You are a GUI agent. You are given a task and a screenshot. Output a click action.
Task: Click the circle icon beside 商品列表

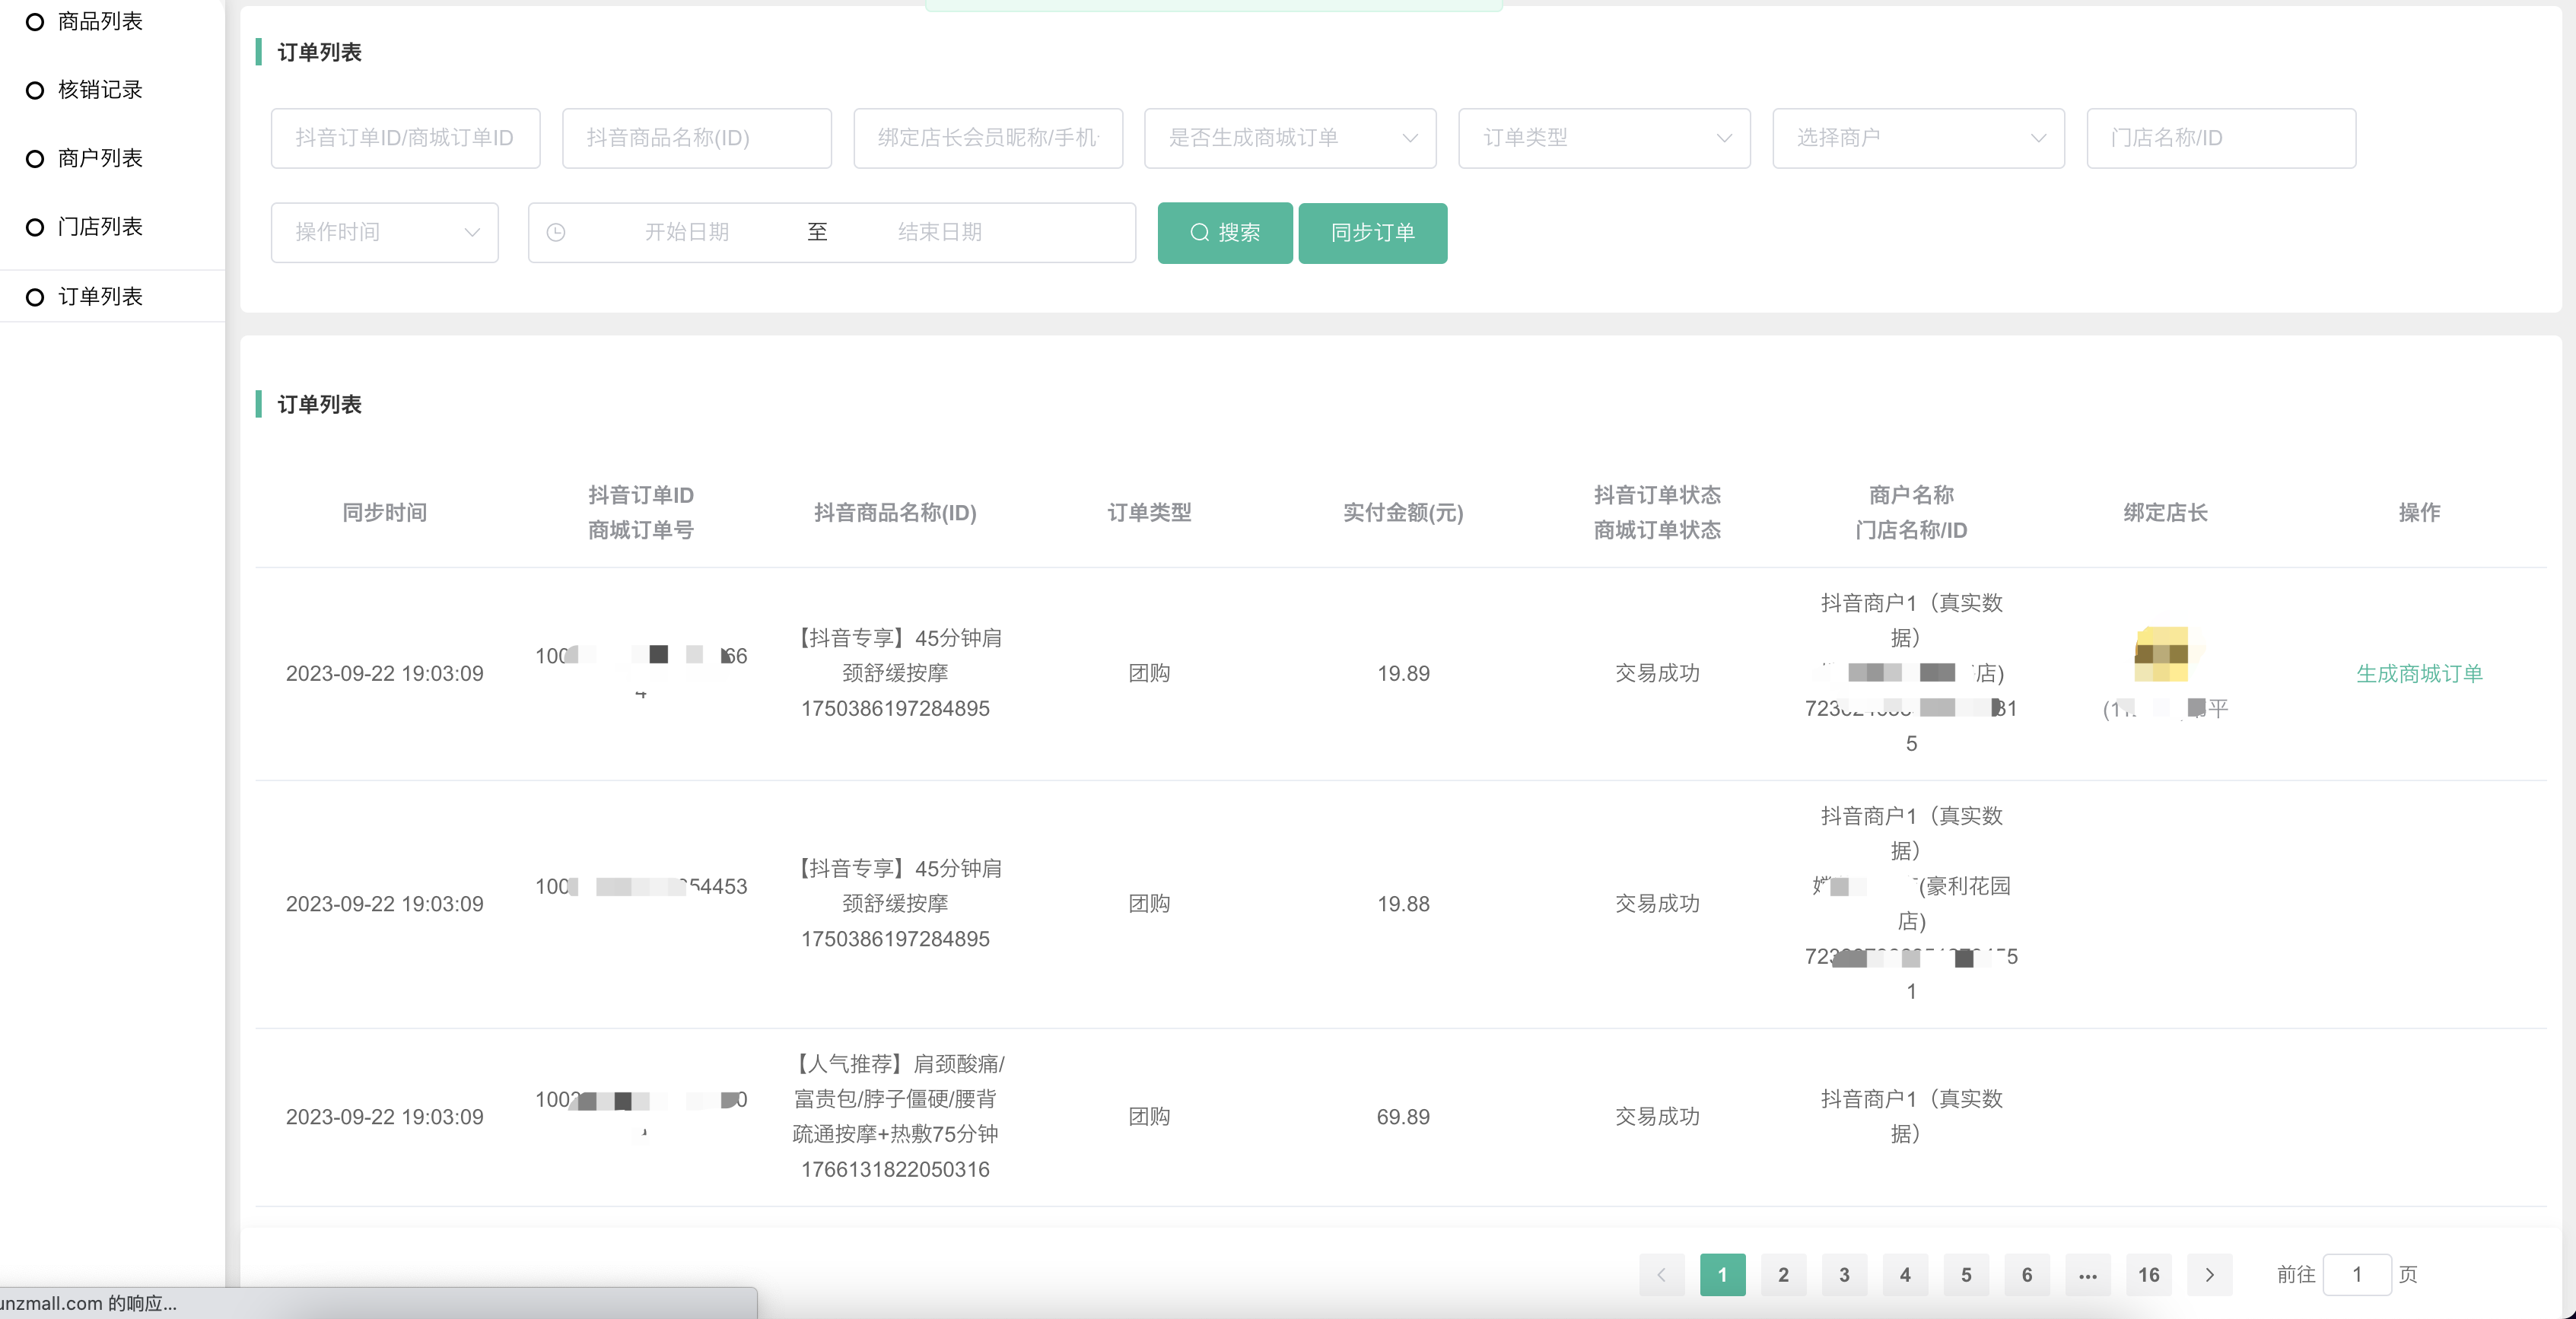[35, 22]
